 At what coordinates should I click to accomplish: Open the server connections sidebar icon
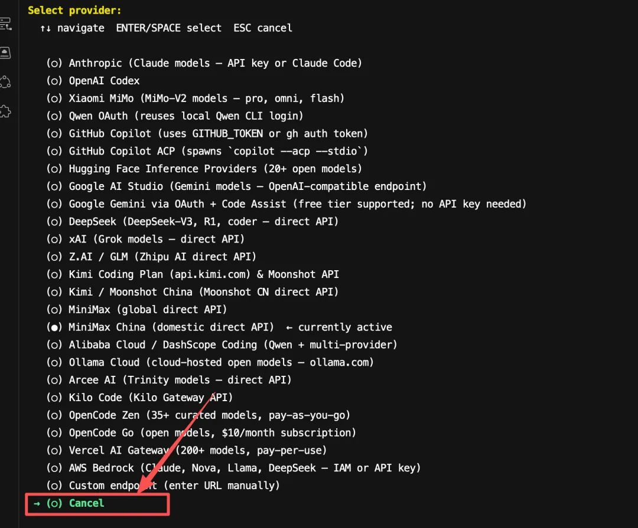(x=6, y=24)
